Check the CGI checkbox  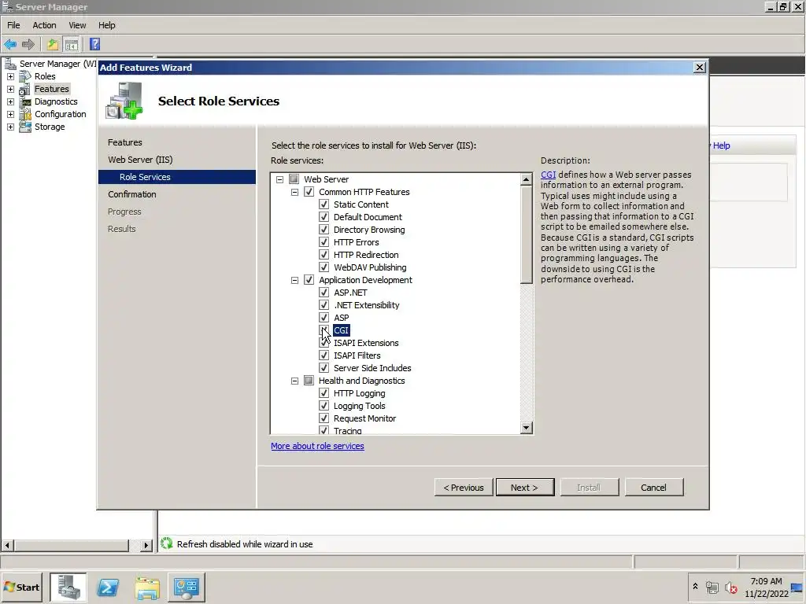tap(324, 330)
